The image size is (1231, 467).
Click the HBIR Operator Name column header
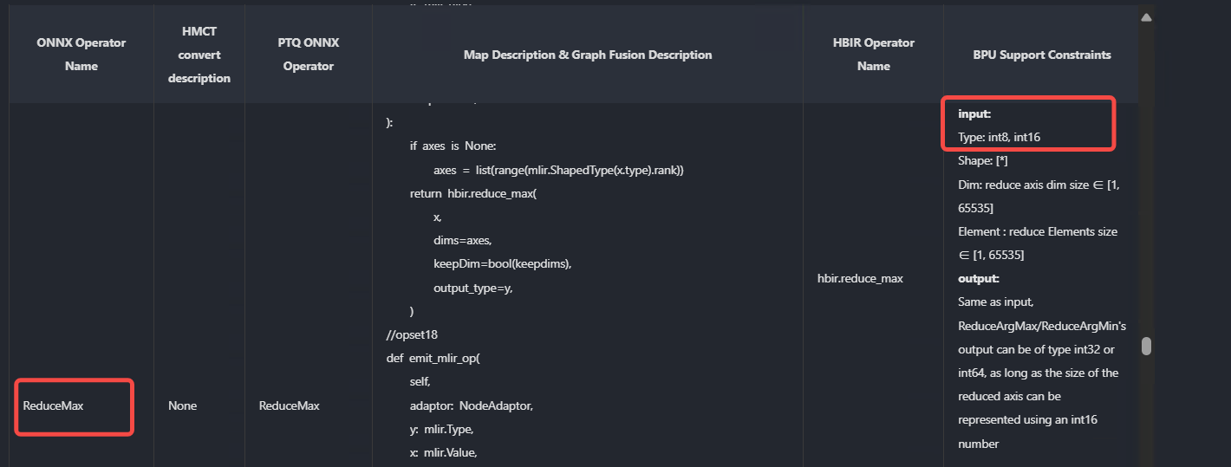(x=873, y=55)
